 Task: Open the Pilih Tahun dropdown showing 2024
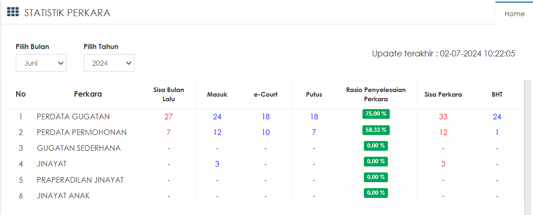pos(109,63)
